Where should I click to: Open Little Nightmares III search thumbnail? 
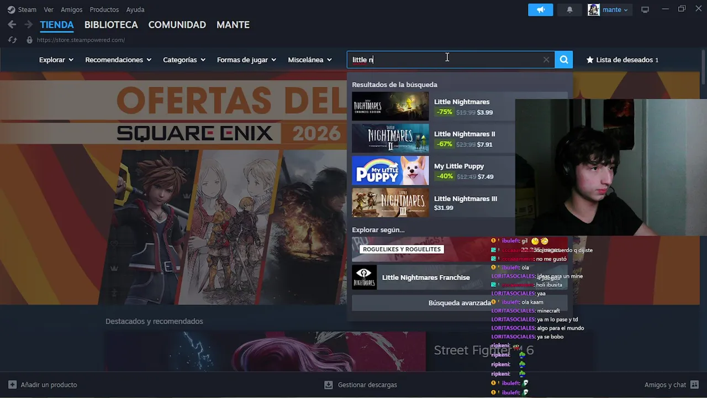coord(390,203)
